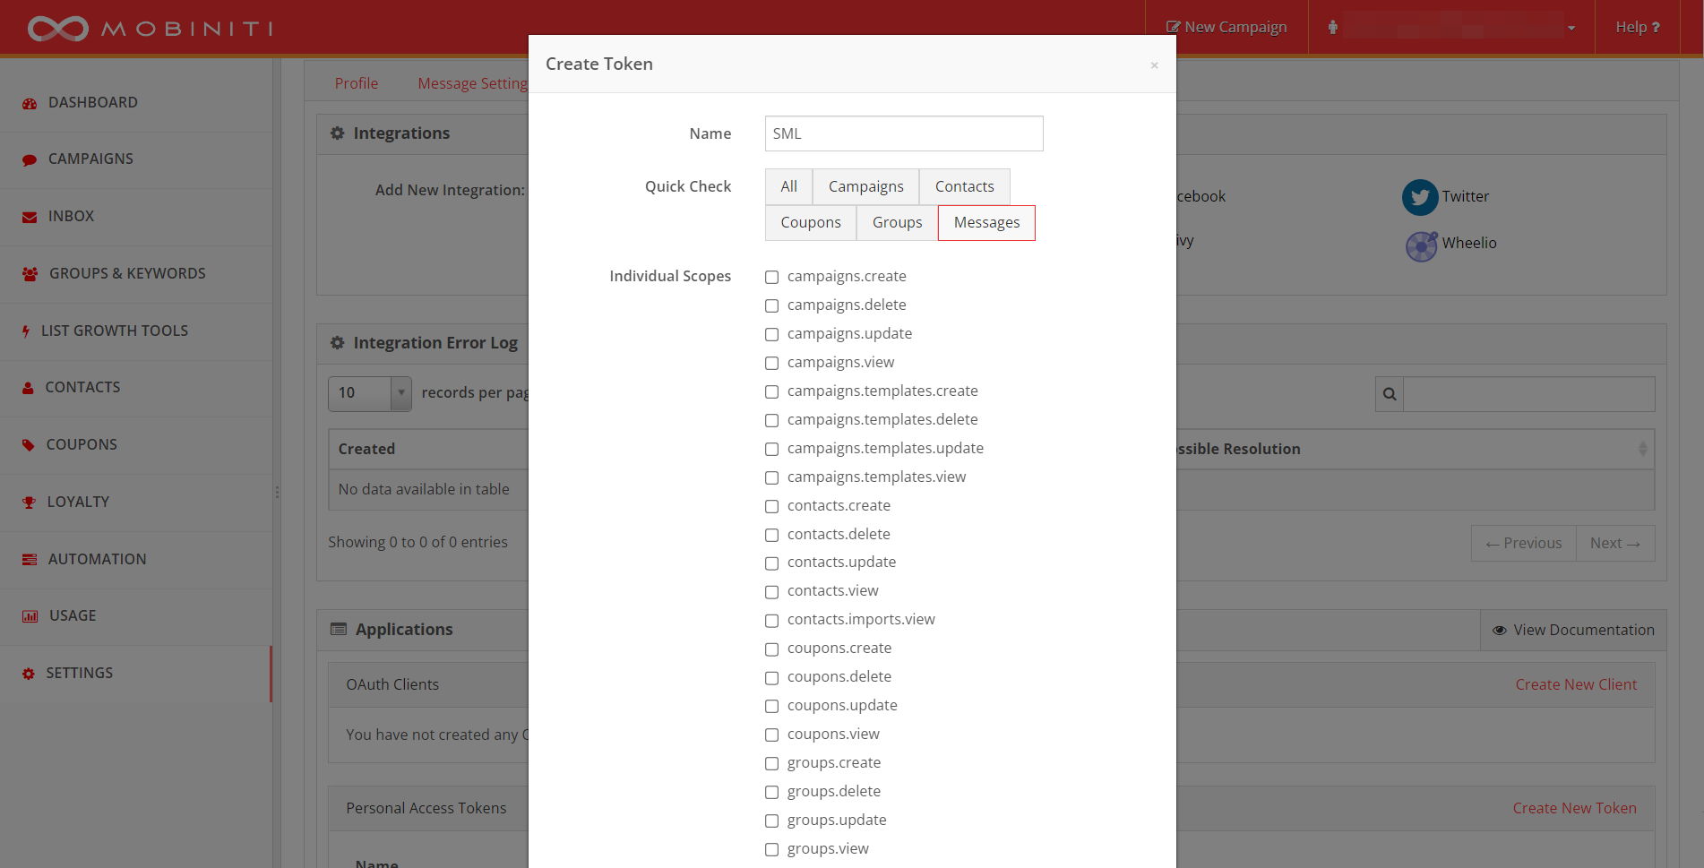Expand the account dropdown caret in header
Screen dimensions: 1704x868
[x=1571, y=29]
